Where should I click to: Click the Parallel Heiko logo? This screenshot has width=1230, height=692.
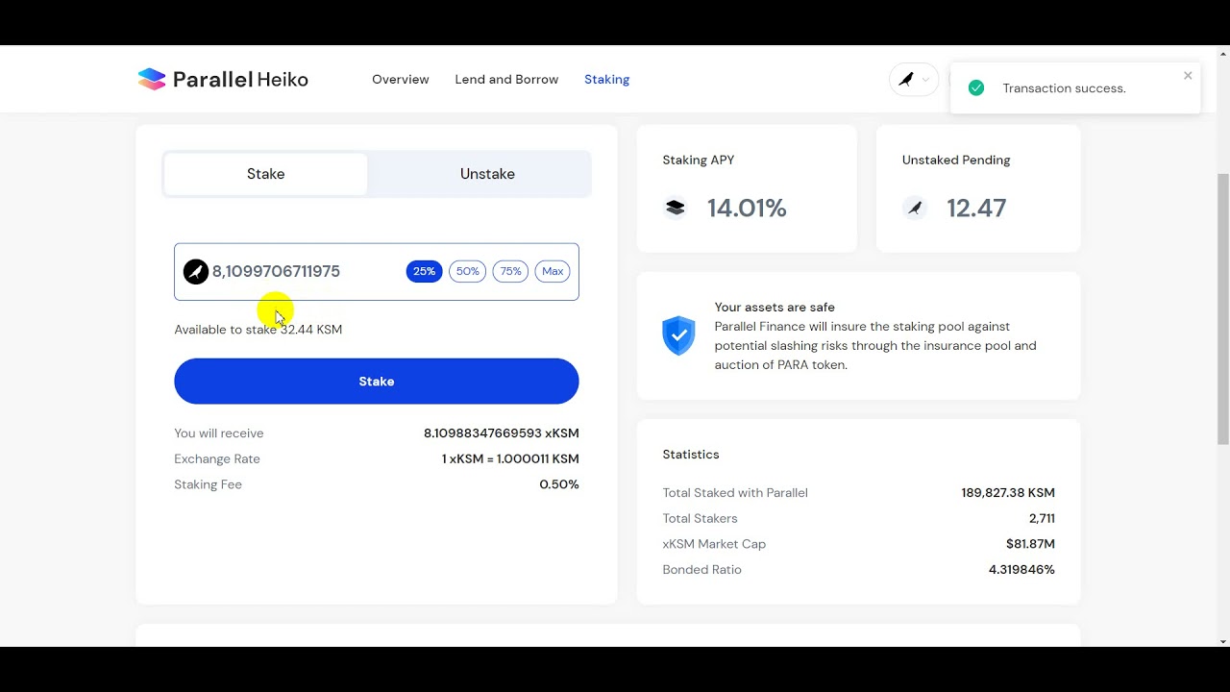coord(223,80)
